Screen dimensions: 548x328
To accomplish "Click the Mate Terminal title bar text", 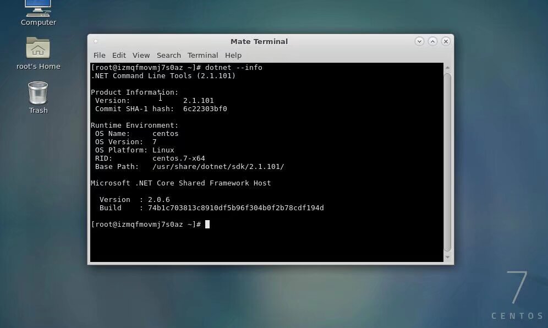I will 259,41.
